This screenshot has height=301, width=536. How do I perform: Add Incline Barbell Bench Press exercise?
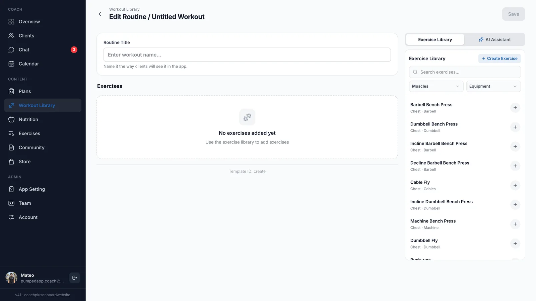515,146
